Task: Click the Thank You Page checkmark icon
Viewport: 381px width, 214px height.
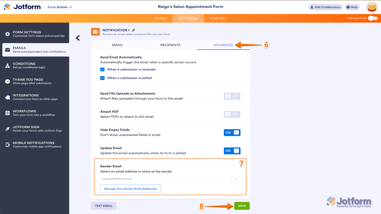Action: pyautogui.click(x=8, y=81)
